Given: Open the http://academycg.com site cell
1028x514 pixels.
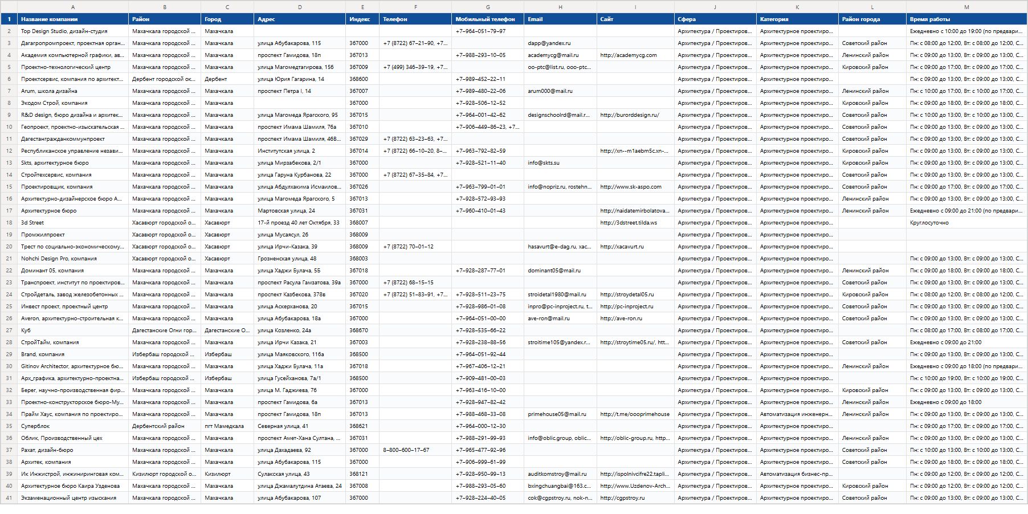Looking at the screenshot, I should pos(635,55).
